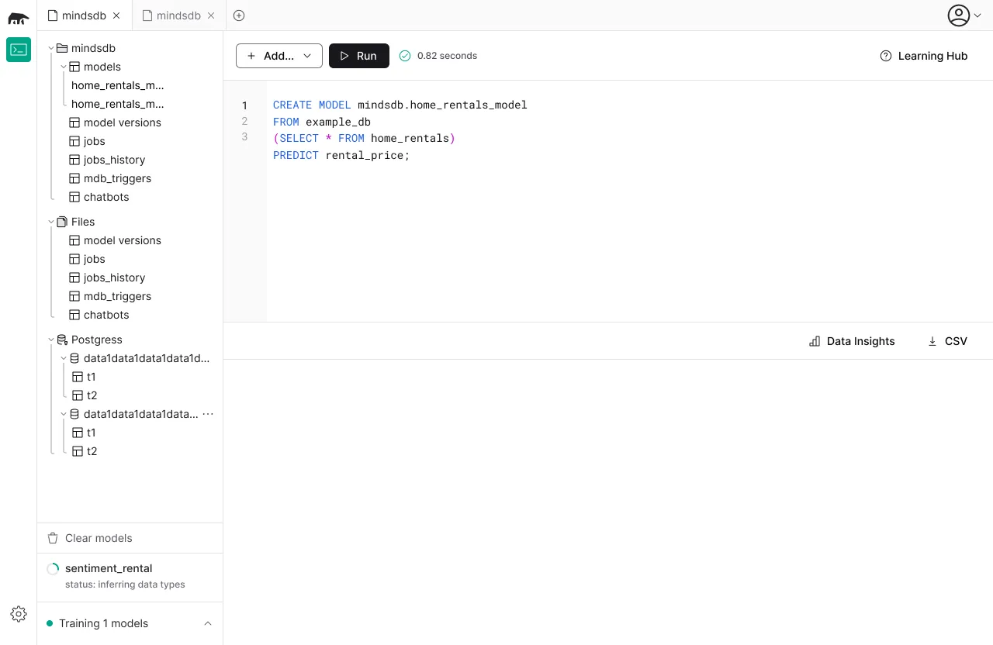Open settings gear icon
The height and width of the screenshot is (645, 993).
pos(19,614)
